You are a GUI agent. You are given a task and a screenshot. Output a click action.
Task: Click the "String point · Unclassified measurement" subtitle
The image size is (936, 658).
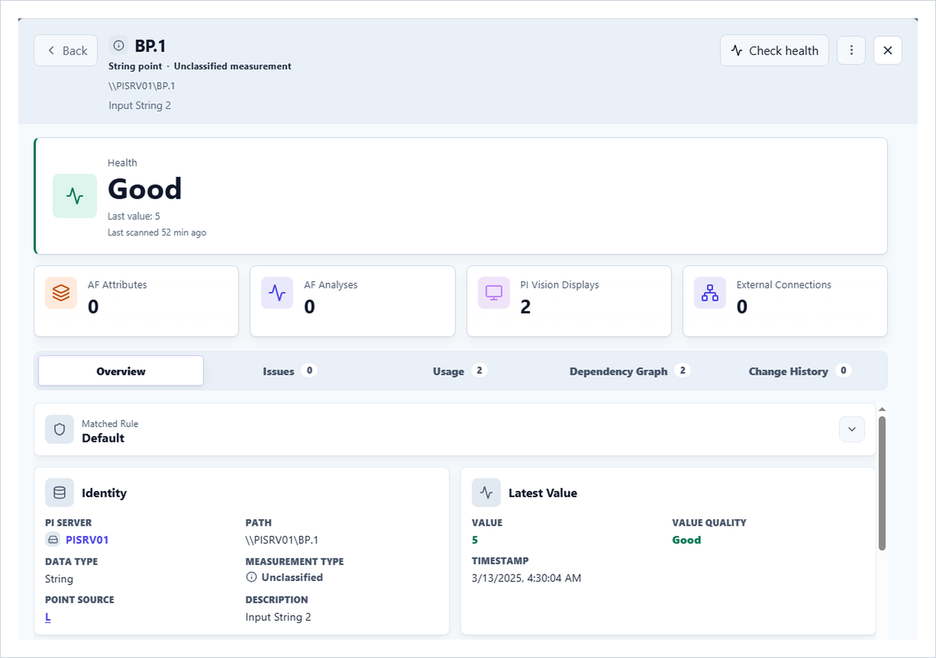[200, 66]
